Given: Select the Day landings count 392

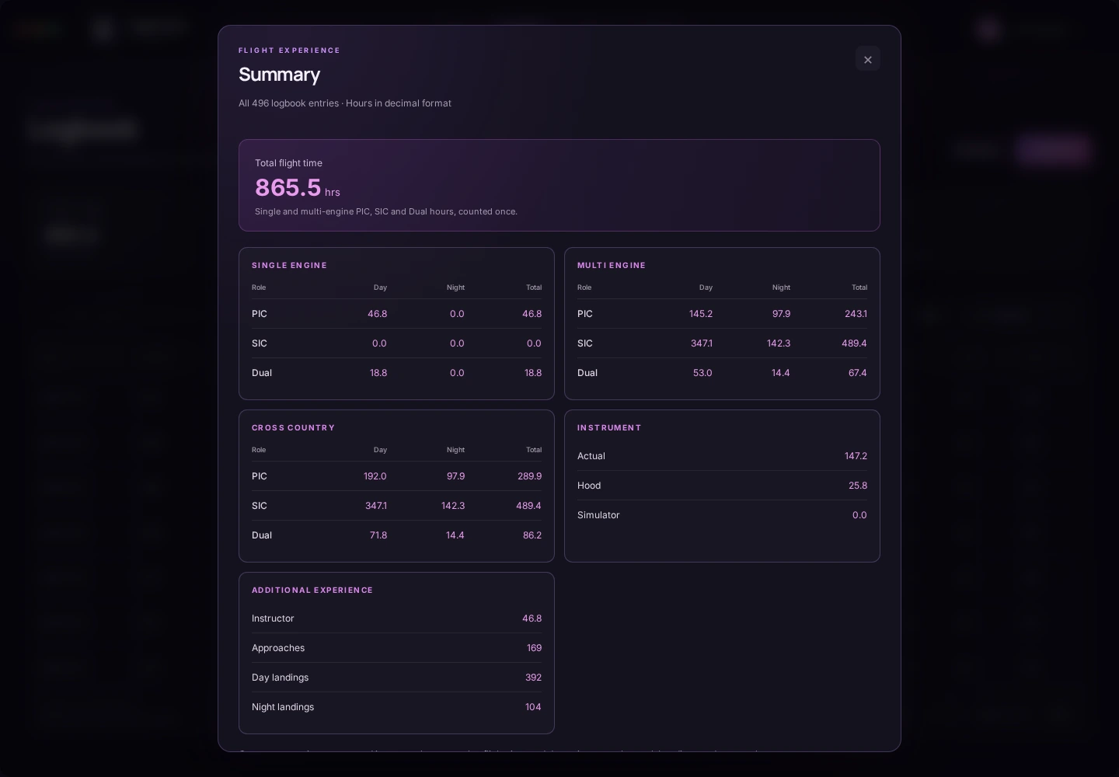Looking at the screenshot, I should coord(533,678).
